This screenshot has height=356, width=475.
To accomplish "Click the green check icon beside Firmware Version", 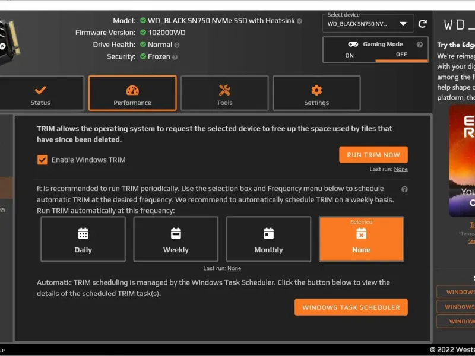I will click(143, 33).
